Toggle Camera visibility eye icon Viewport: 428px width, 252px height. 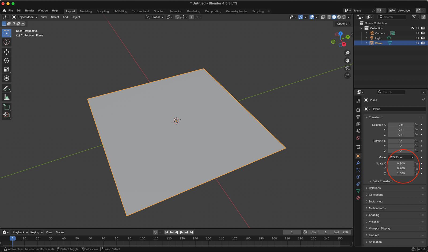pos(418,33)
